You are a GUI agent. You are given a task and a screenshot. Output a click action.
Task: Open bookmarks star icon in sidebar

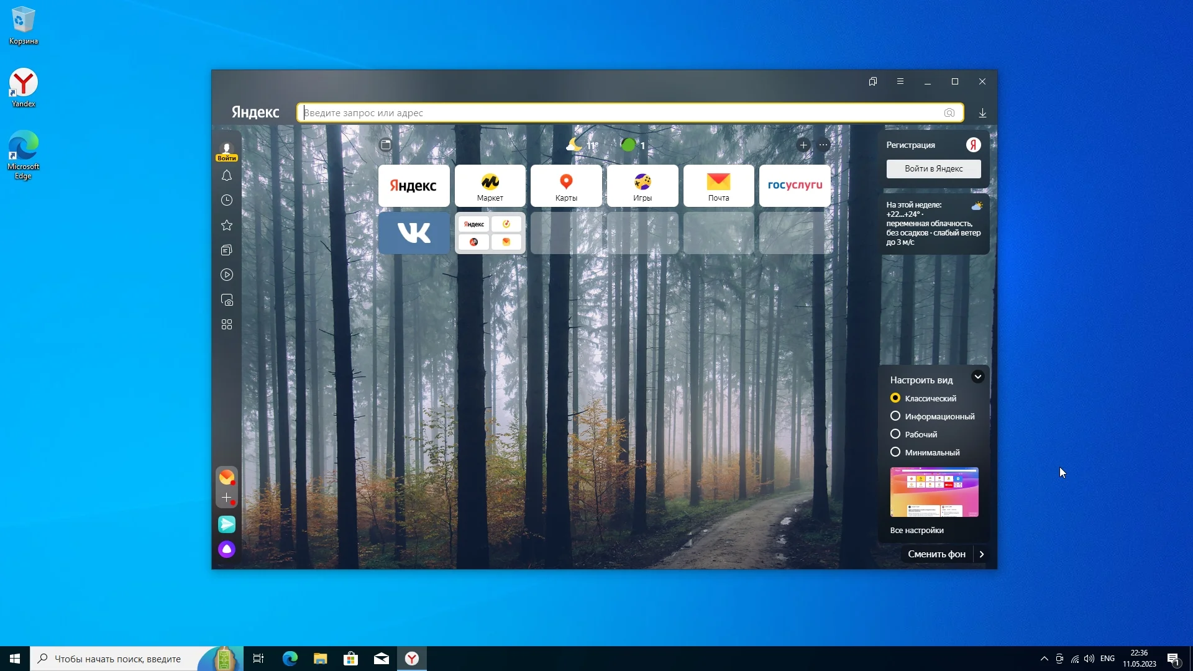pos(227,225)
